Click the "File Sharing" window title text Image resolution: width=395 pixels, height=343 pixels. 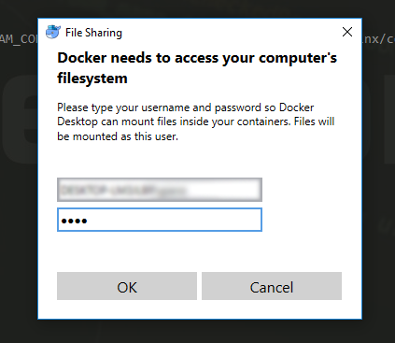point(93,33)
